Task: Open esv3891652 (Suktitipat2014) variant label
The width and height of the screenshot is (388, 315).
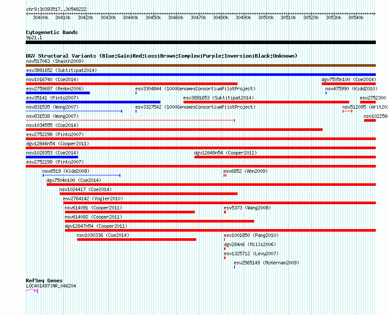Action: (61, 70)
